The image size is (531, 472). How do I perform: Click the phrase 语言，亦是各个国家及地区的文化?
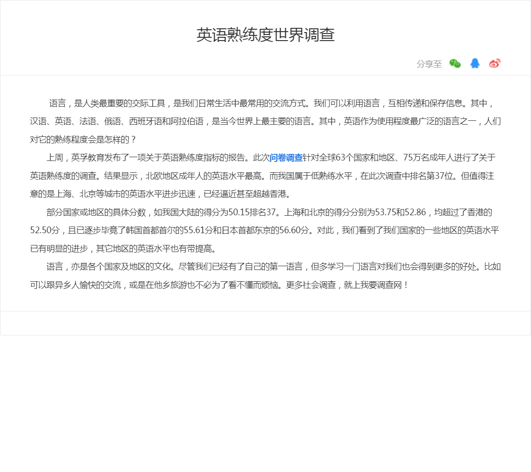[x=109, y=267]
